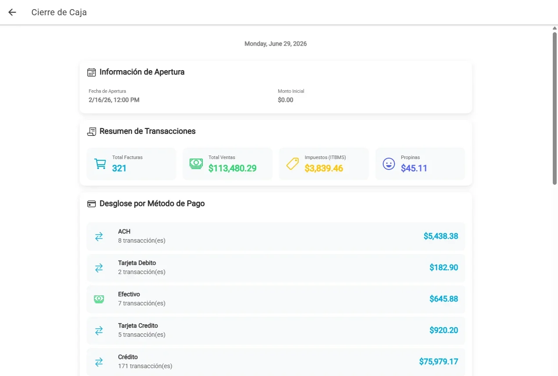Click the transfer icon in Tarjeta Debito row
558x376 pixels.
99,268
